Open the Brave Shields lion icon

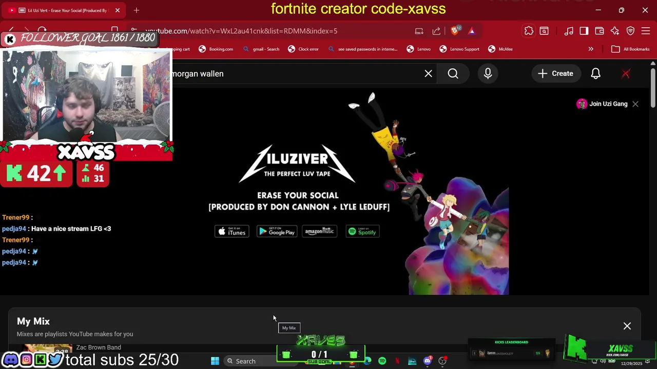point(455,31)
